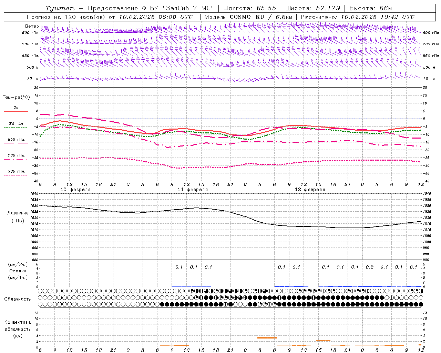The width and height of the screenshot is (441, 353).
Task: Select the "700 гПа" temperature legend entry
Action: [x=16, y=155]
